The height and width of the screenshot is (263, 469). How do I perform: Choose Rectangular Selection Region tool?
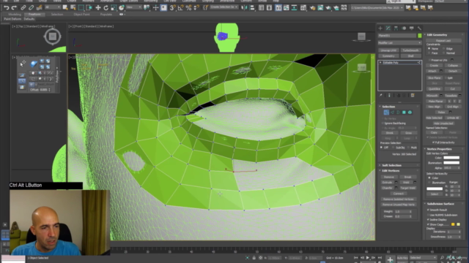(81, 8)
